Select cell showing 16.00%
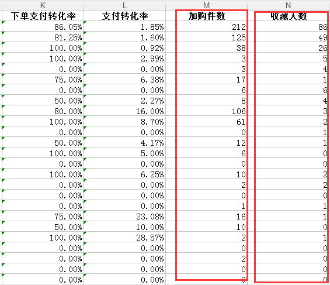Image resolution: width=330 pixels, height=285 pixels. 125,111
